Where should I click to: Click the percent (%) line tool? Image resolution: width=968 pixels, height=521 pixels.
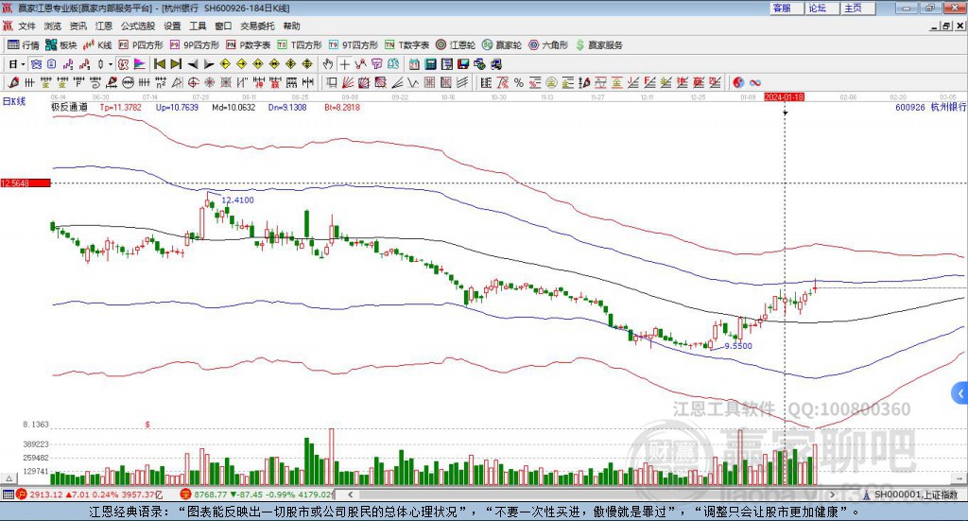(x=519, y=82)
